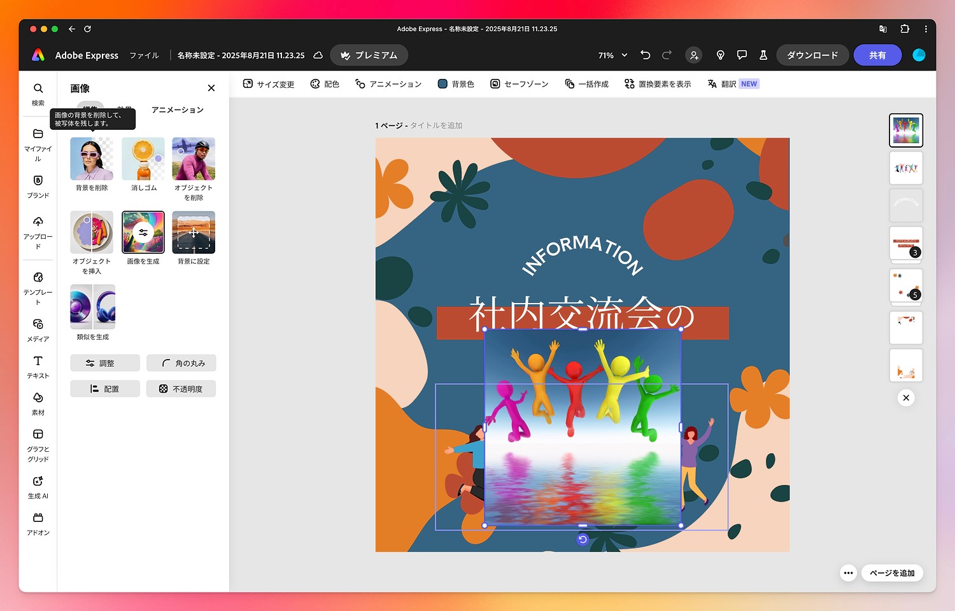Viewport: 955px width, 611px height.
Task: Open the ファイル menu
Action: [144, 55]
